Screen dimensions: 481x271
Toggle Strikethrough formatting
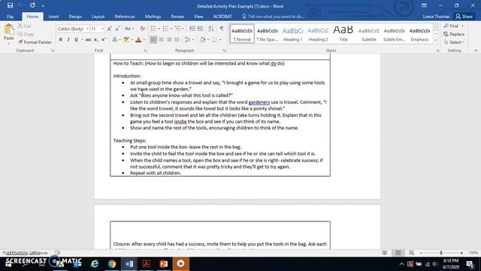click(88, 40)
